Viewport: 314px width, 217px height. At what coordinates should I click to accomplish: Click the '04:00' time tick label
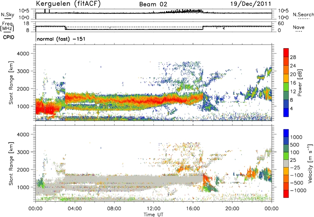click(x=75, y=209)
